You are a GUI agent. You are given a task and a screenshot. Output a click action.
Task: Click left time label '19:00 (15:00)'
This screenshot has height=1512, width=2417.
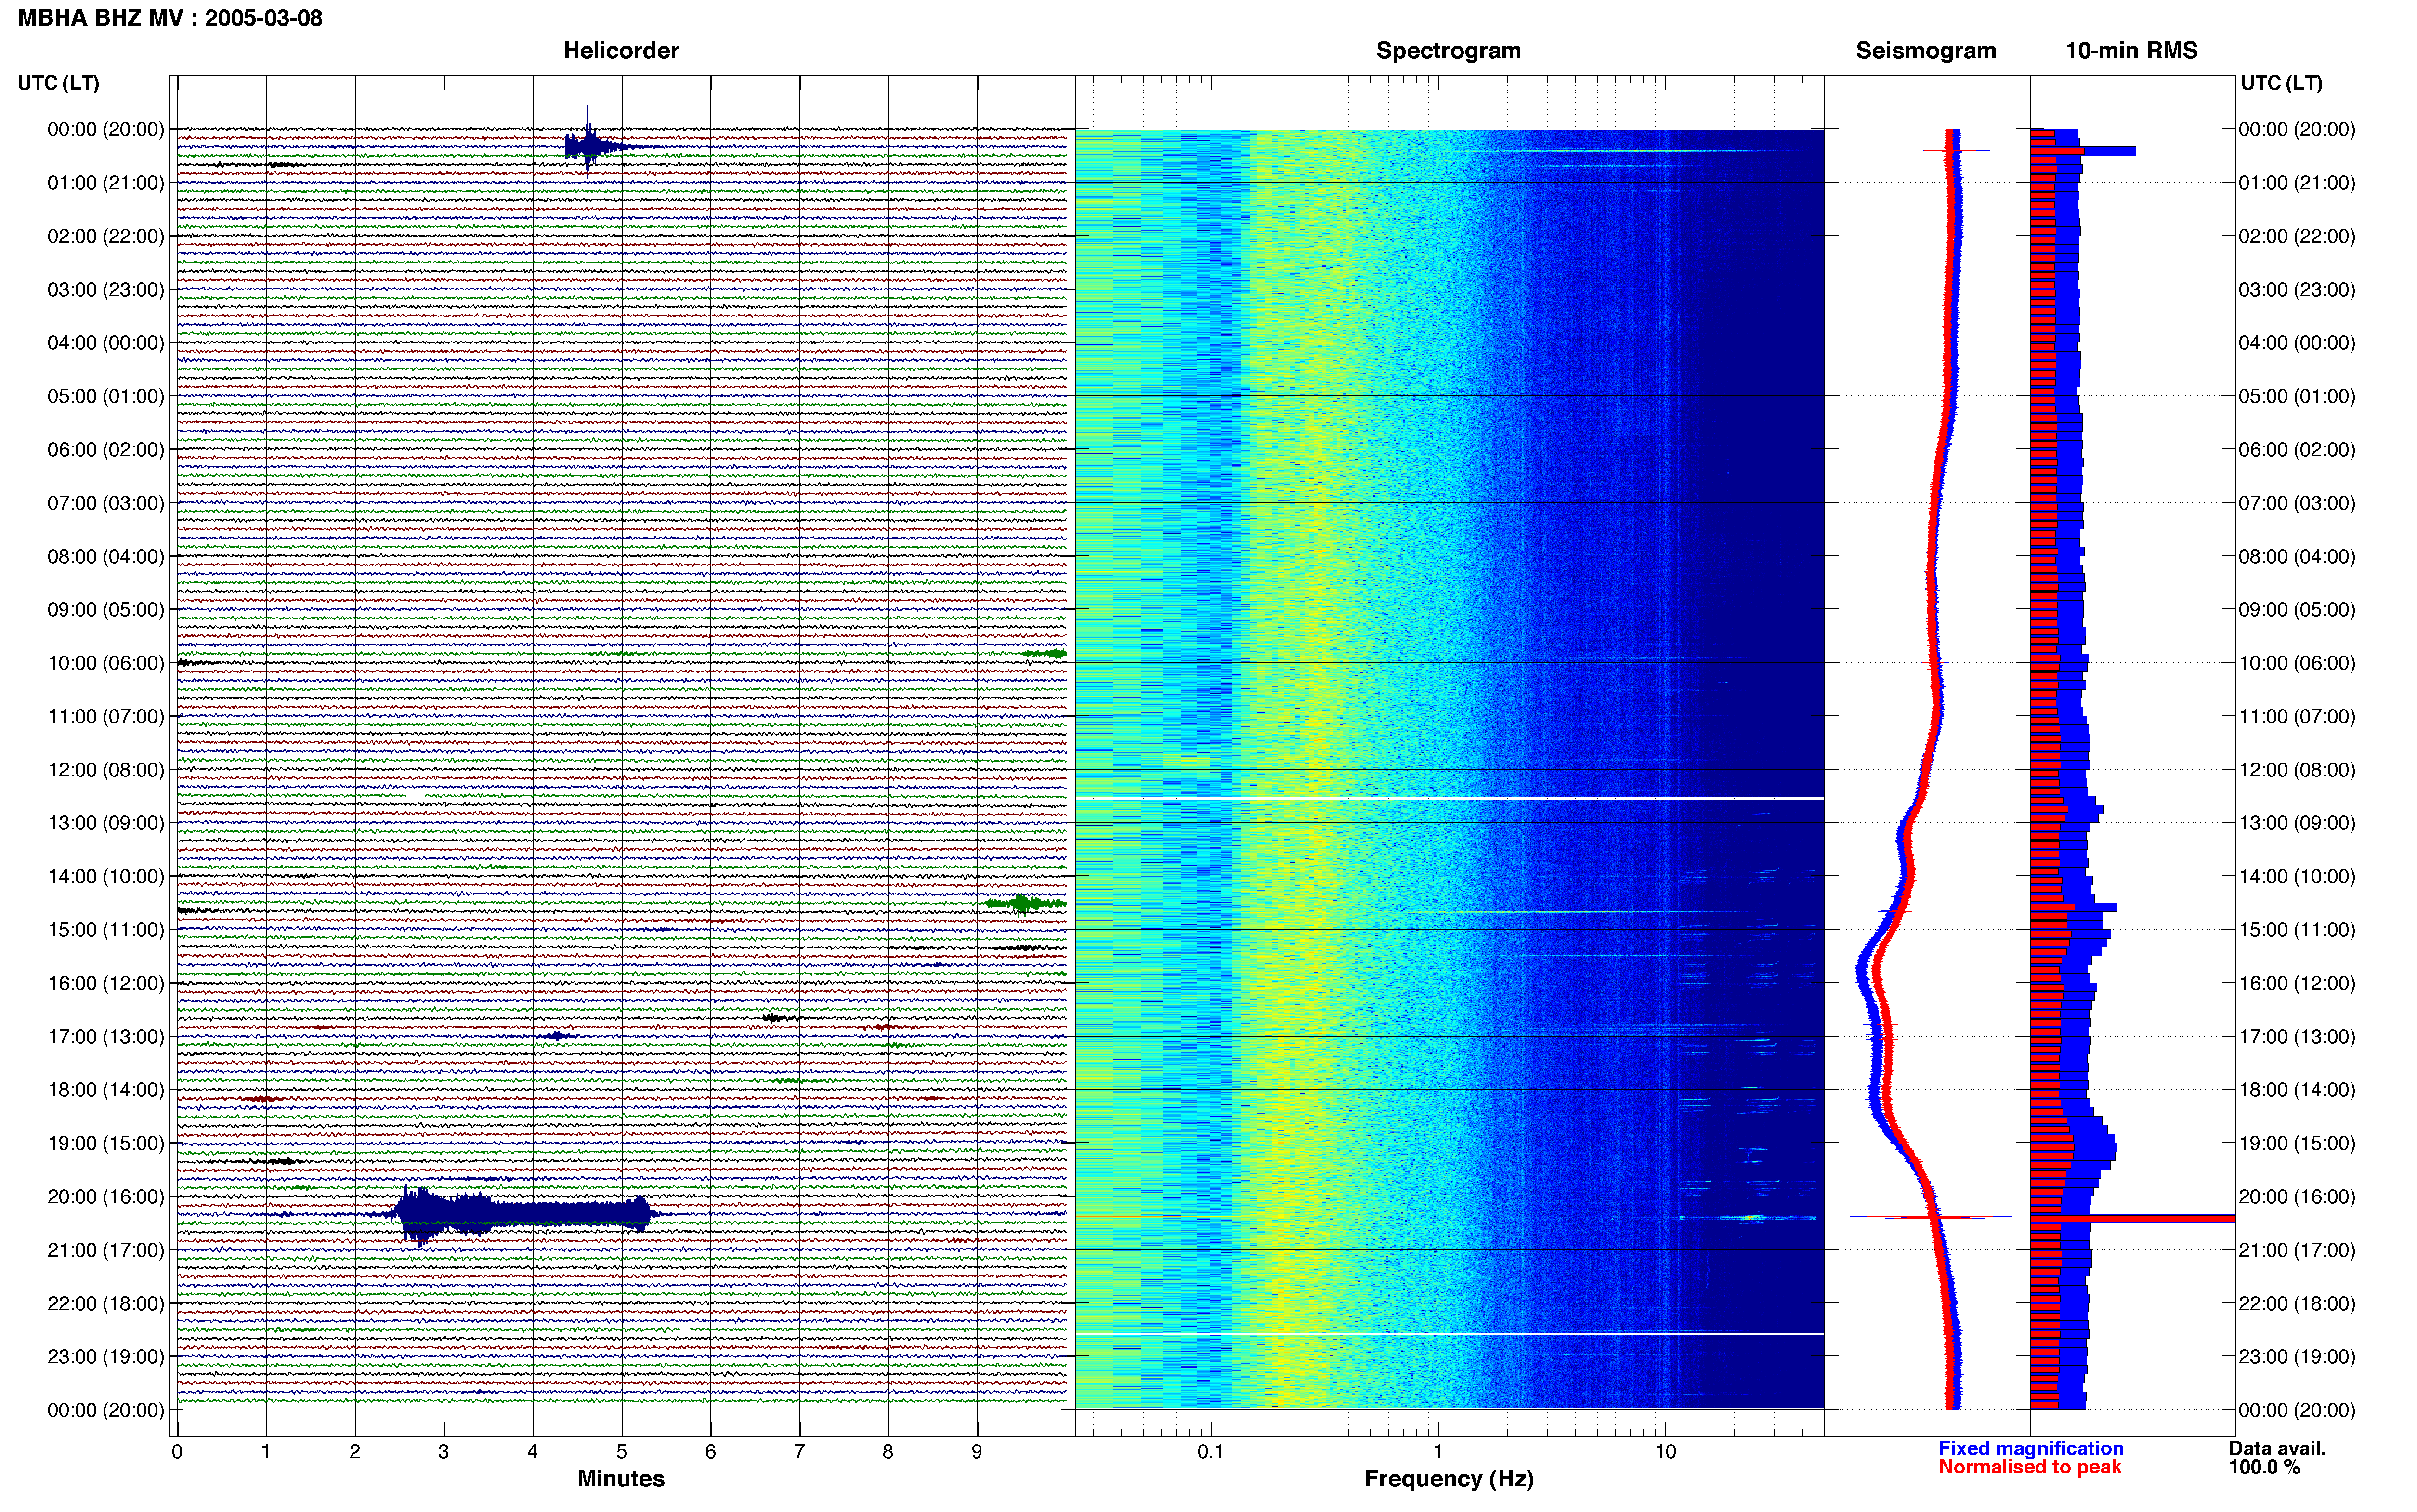click(106, 1143)
